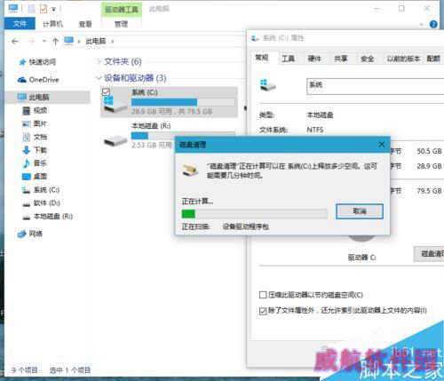
Task: Open the Network (网络) icon in sidebar
Action: point(22,234)
